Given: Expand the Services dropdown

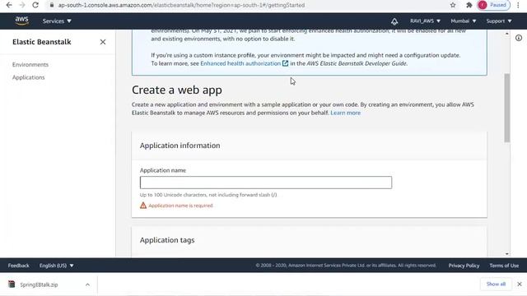Looking at the screenshot, I should [x=57, y=21].
